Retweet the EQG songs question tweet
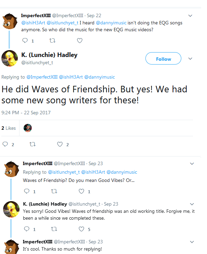Viewport: 207px width, 254px height. (52, 41)
